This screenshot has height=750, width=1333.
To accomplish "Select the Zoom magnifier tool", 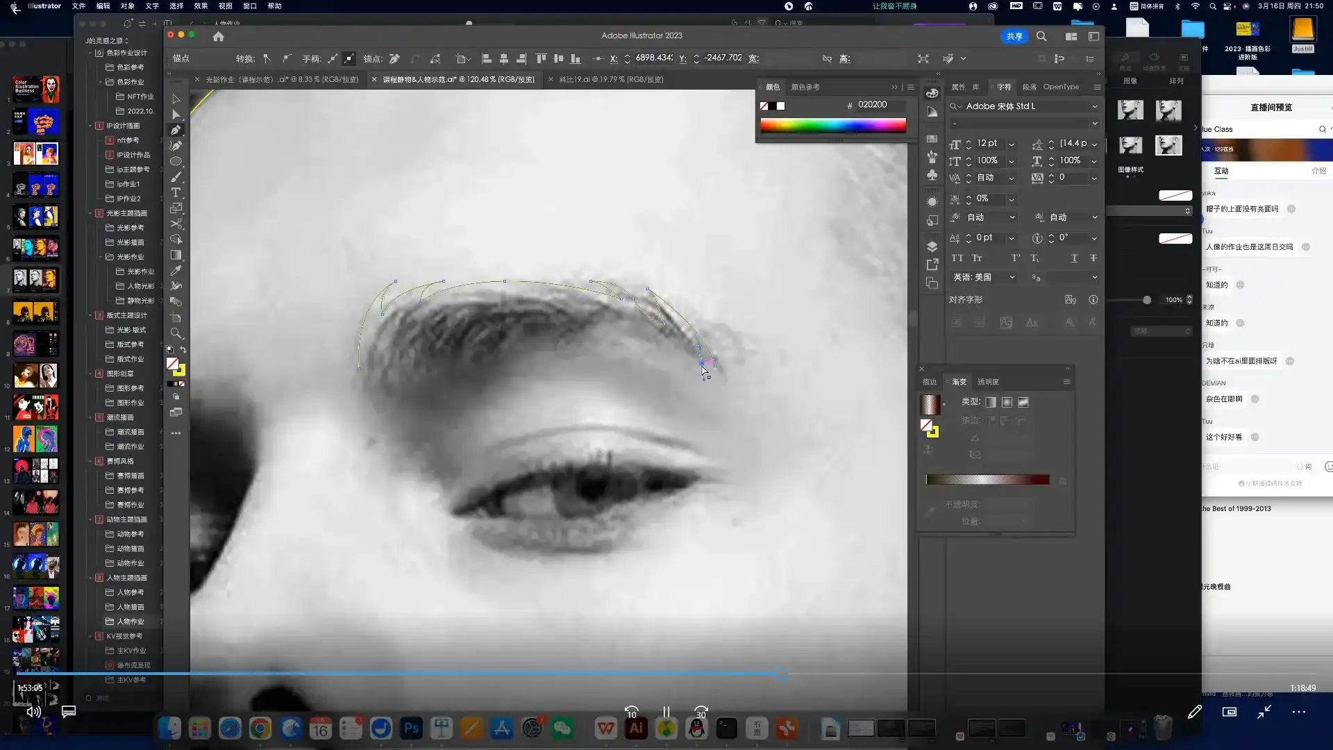I will pos(176,333).
